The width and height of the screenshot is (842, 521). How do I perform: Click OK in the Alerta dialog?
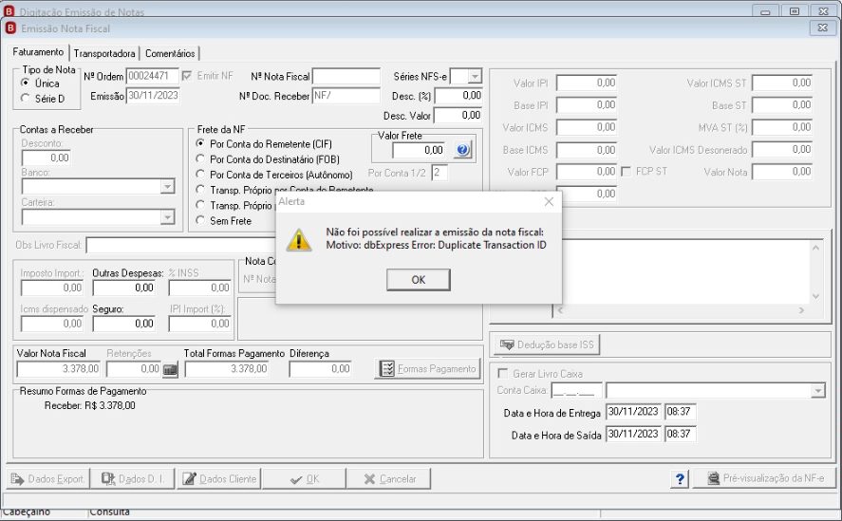tap(419, 280)
